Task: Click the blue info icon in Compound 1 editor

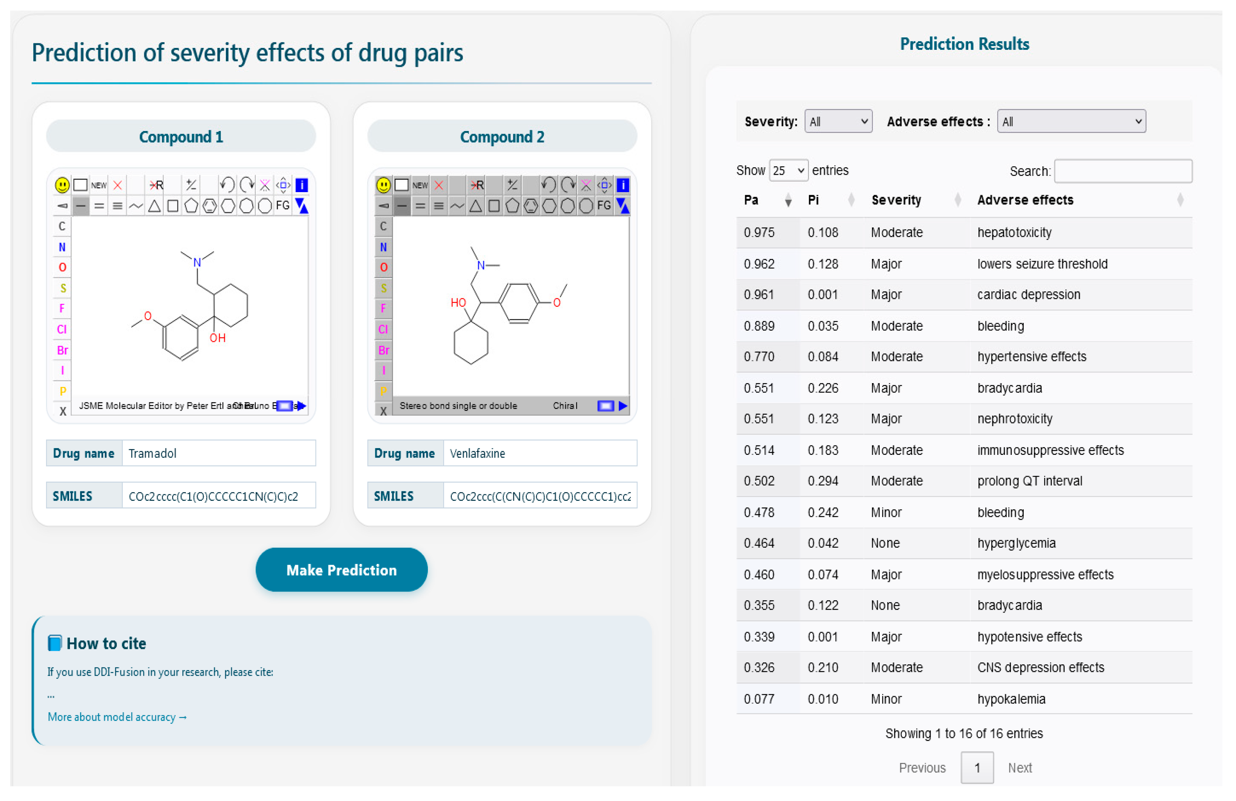Action: 301,185
